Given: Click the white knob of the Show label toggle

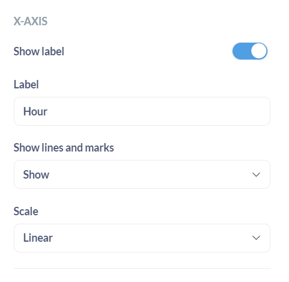Looking at the screenshot, I should (x=259, y=51).
